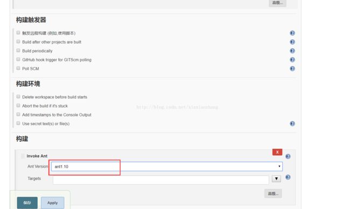Expand the Targets field with arrow button

pyautogui.click(x=276, y=179)
